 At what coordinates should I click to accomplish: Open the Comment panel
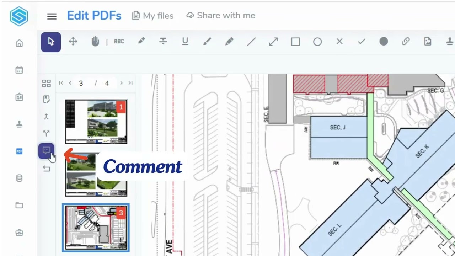point(46,151)
